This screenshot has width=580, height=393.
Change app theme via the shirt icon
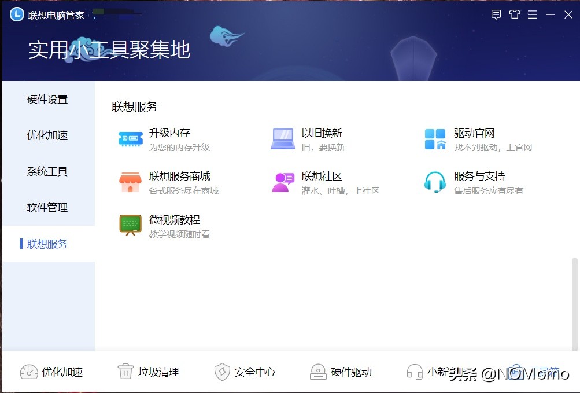(x=514, y=14)
